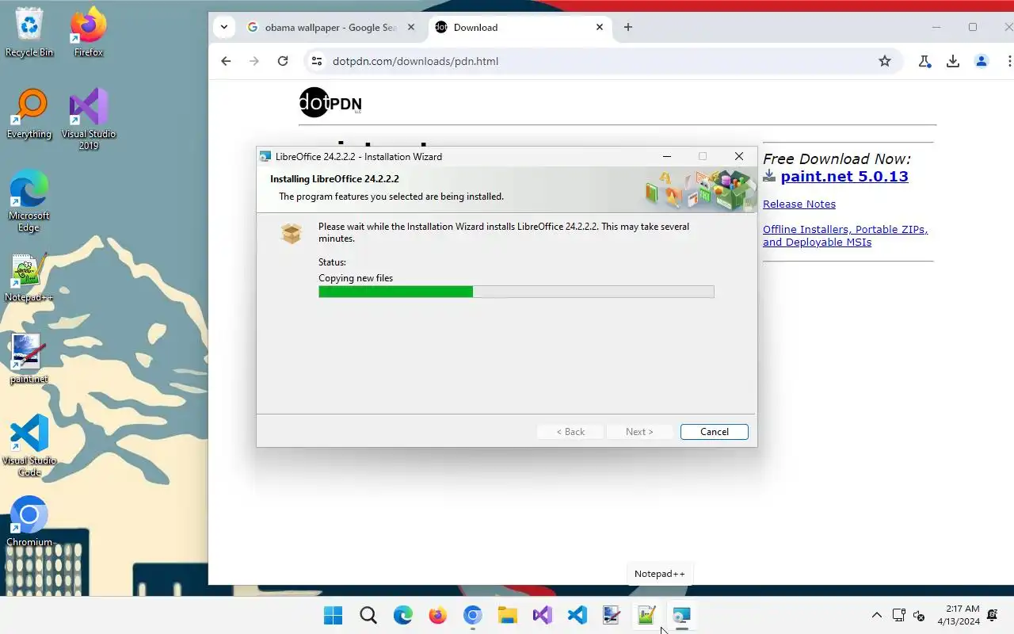The height and width of the screenshot is (634, 1014).
Task: Open the Everything search desktop shortcut
Action: click(29, 113)
